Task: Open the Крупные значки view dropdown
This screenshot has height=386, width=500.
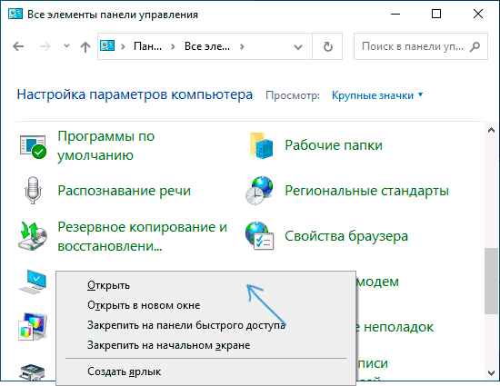Action: [377, 95]
